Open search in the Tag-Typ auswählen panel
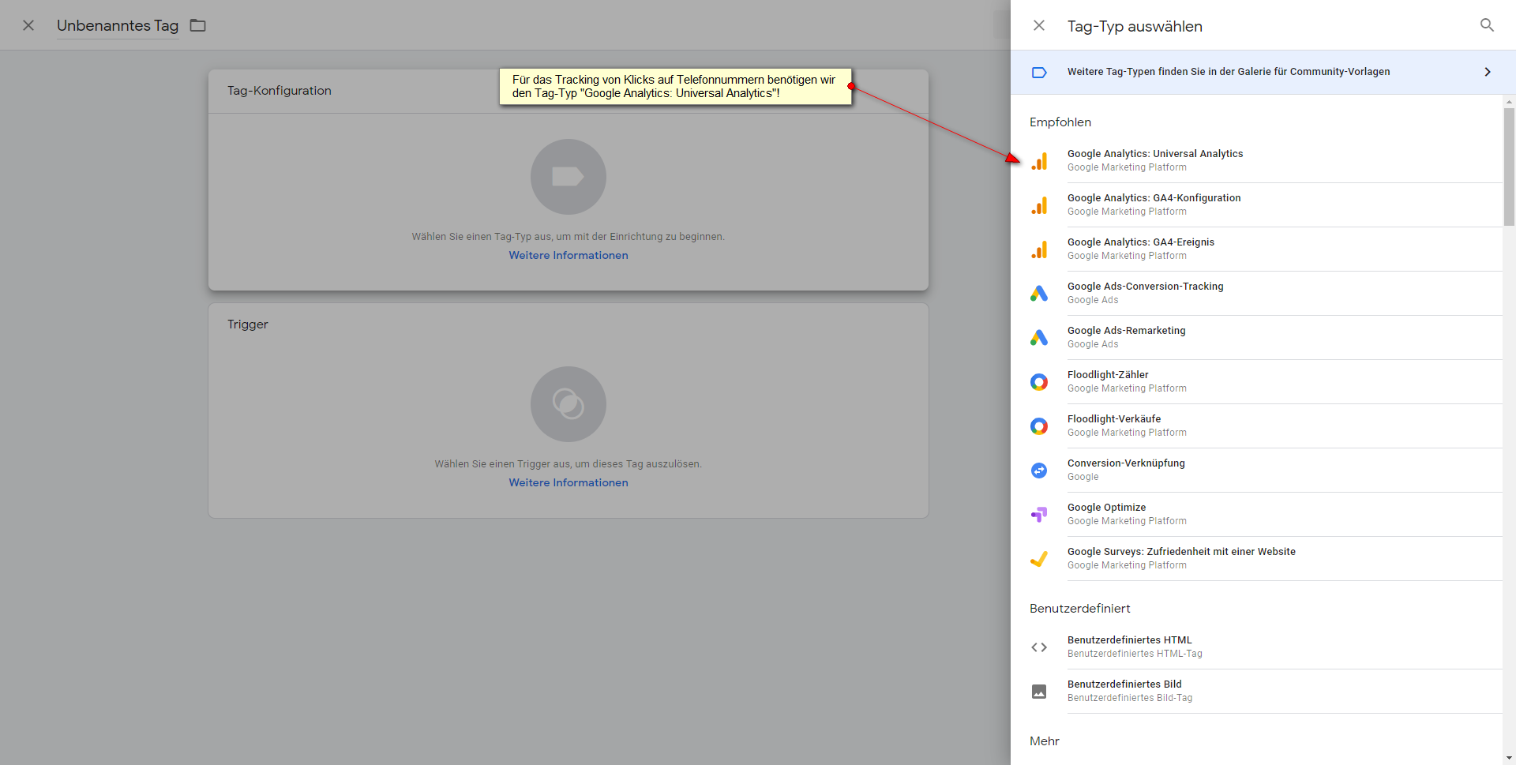 (1487, 25)
